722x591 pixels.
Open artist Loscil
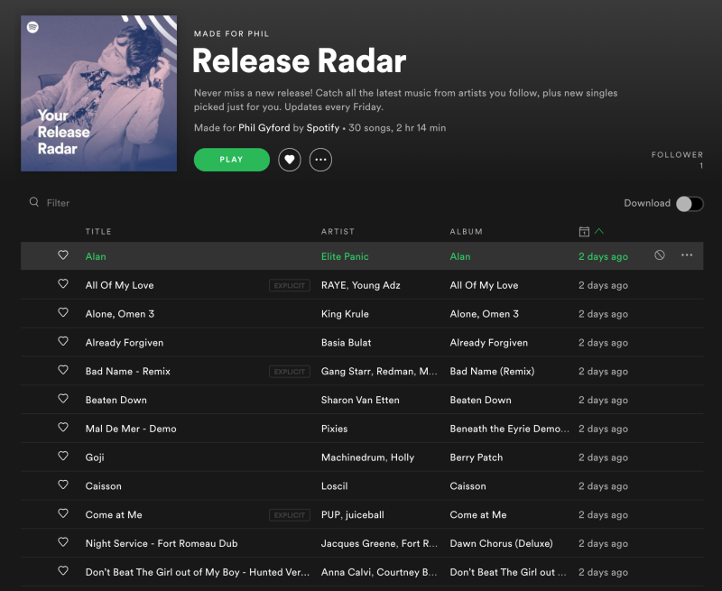pyautogui.click(x=334, y=486)
